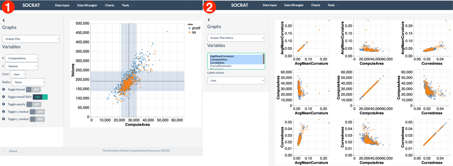
Task: Click help icon beside Toggle binned
Action: click(x=4, y=89)
